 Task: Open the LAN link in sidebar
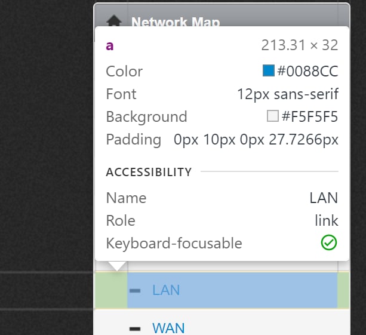click(x=166, y=290)
